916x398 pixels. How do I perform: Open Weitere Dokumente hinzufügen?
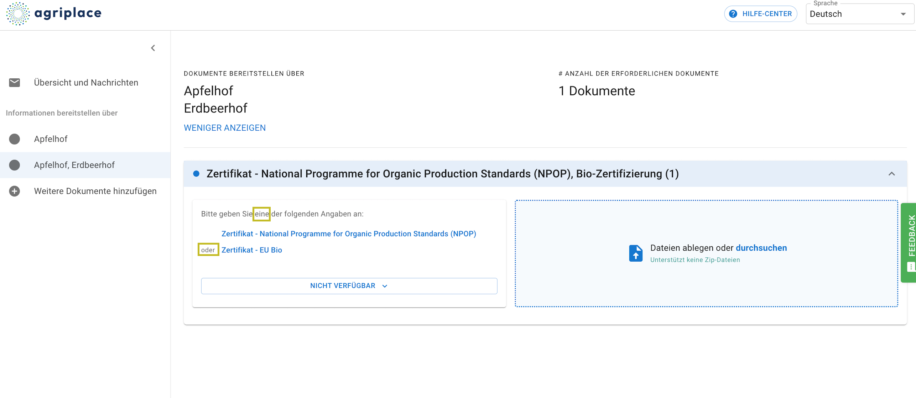click(x=85, y=191)
